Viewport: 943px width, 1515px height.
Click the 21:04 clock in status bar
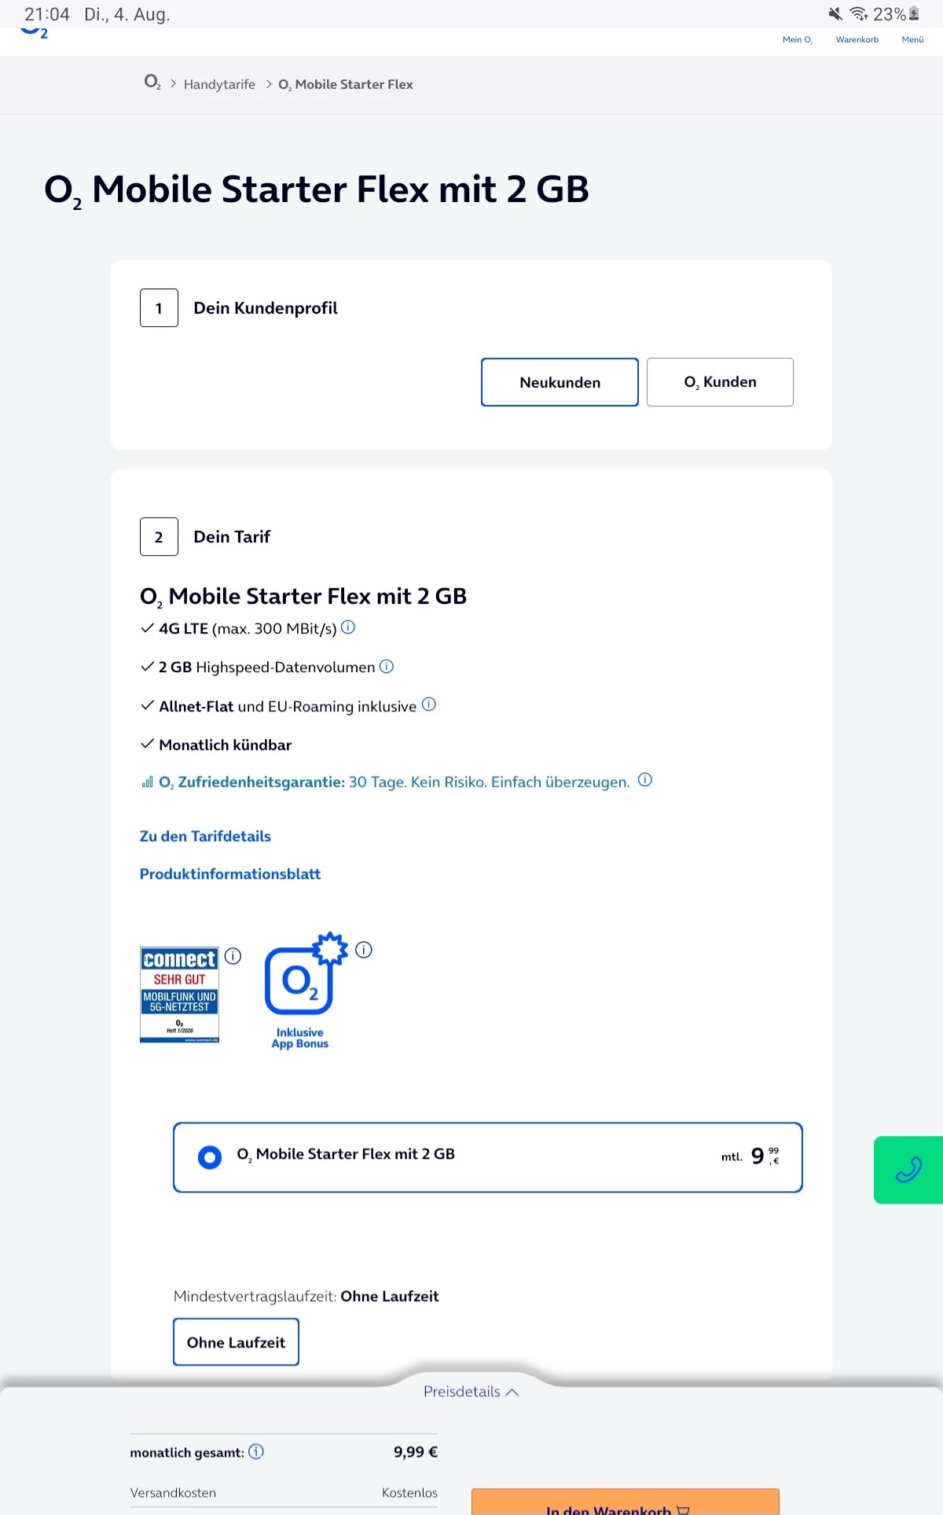[47, 14]
